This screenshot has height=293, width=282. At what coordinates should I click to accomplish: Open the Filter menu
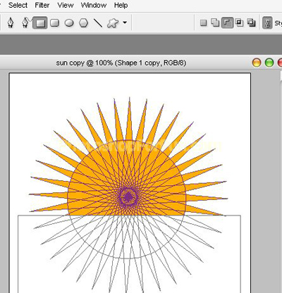coord(42,5)
